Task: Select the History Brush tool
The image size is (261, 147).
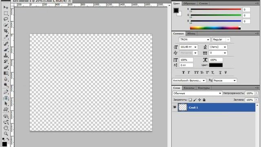Action: point(6,61)
